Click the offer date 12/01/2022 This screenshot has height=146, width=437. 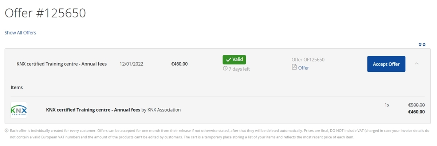pyautogui.click(x=131, y=64)
